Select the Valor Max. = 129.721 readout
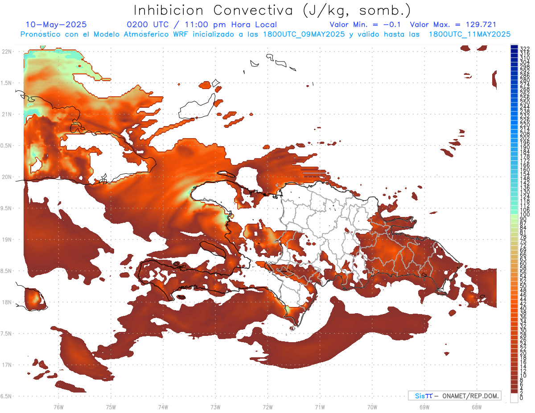 [453, 25]
